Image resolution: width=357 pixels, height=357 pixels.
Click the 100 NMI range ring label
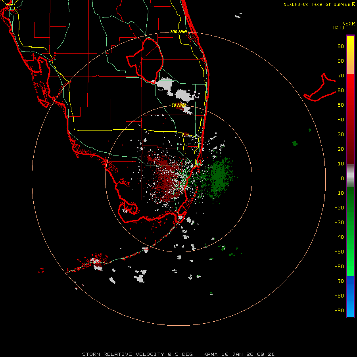click(x=178, y=32)
